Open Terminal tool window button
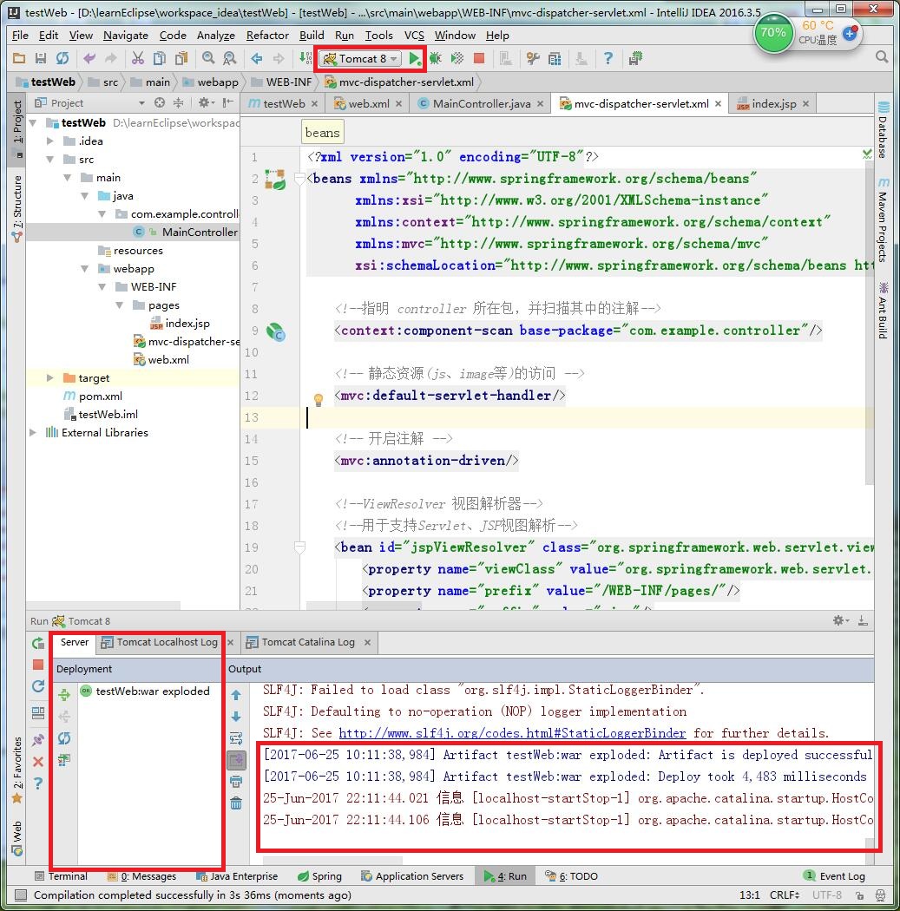 61,876
